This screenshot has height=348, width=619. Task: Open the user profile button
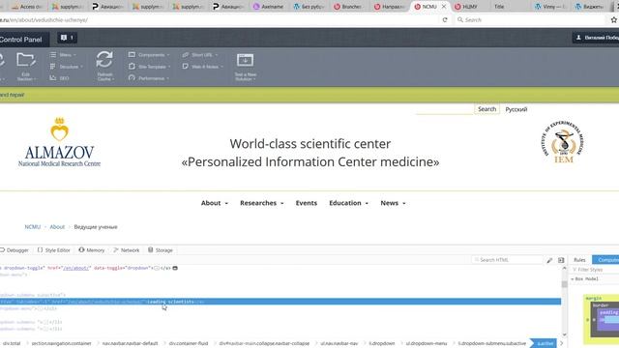tap(596, 38)
